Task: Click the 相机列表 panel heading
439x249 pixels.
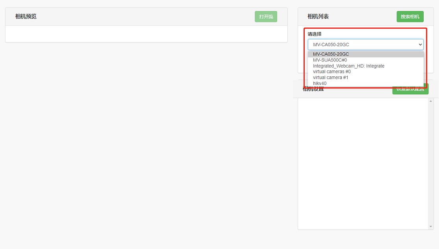Action: 318,17
